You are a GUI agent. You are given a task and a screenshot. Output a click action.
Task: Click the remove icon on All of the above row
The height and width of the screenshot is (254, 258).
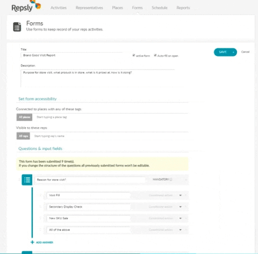186,230
